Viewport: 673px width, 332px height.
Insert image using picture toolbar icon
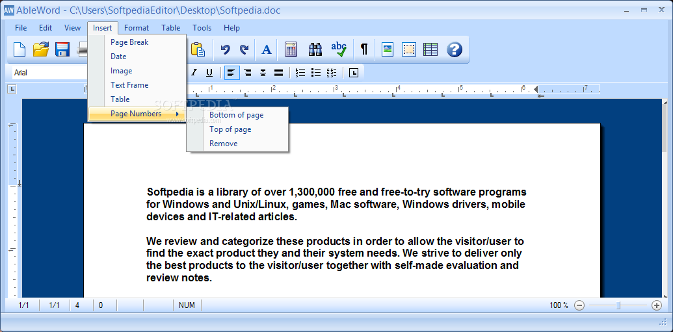click(x=388, y=49)
